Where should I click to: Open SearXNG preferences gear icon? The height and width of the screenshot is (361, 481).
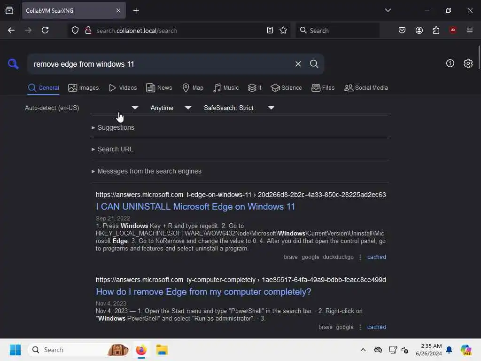tap(468, 63)
